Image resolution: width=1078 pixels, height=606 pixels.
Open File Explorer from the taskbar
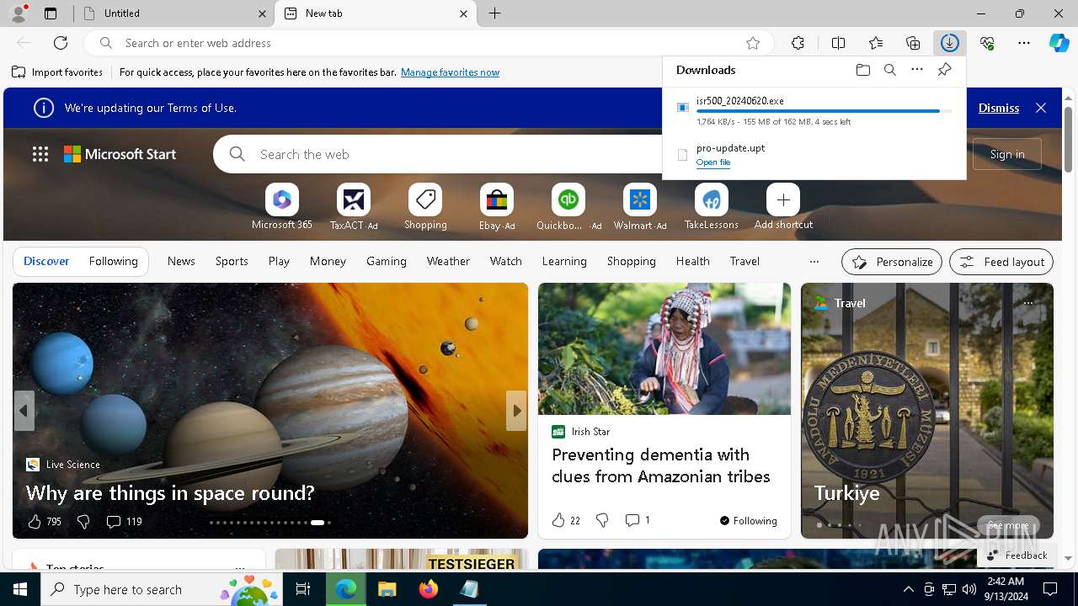(387, 589)
